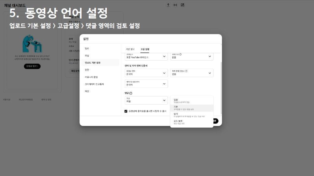Select 없음 option in comment review list
This screenshot has height=176, width=314.
point(192,101)
